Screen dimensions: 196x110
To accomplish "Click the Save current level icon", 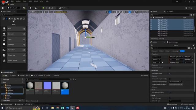I will pyautogui.click(x=3, y=8).
